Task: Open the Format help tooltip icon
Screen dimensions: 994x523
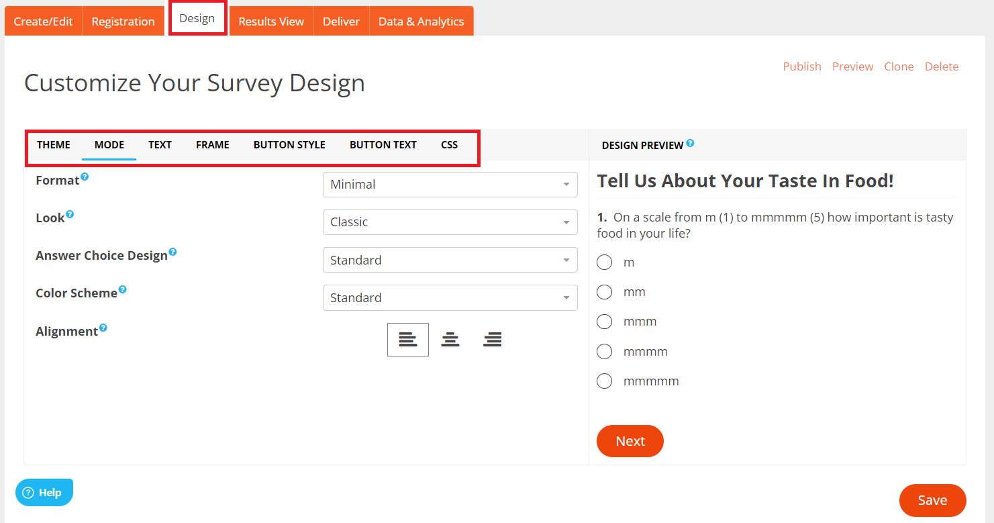Action: [85, 175]
